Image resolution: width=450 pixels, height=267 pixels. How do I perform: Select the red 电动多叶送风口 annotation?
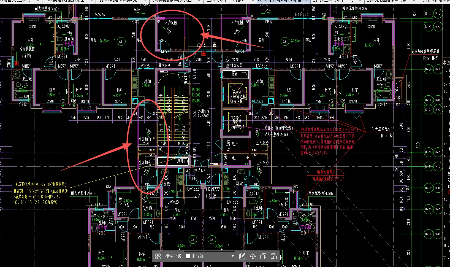(x=329, y=130)
